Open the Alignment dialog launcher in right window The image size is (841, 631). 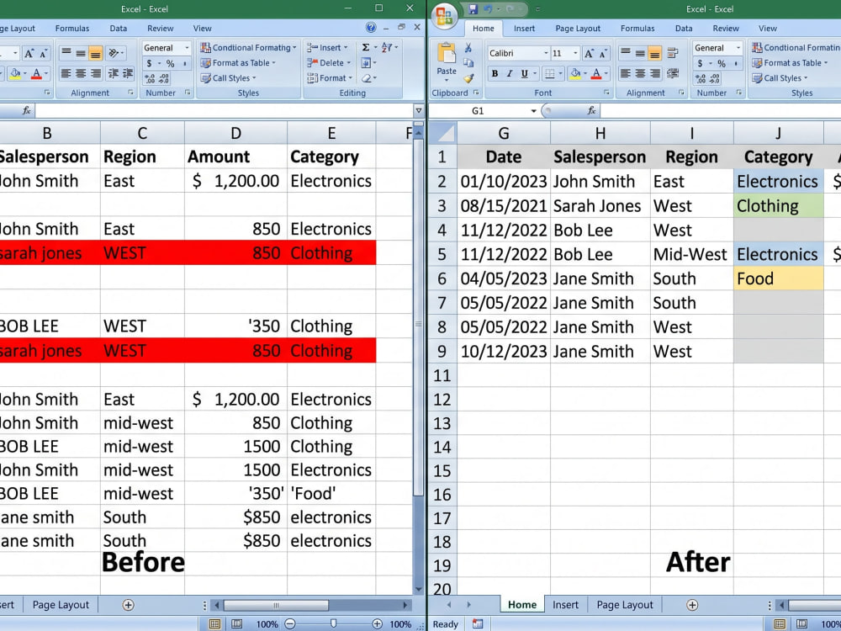[x=681, y=93]
